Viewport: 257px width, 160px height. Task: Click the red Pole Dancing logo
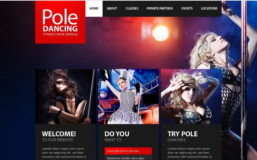click(60, 22)
